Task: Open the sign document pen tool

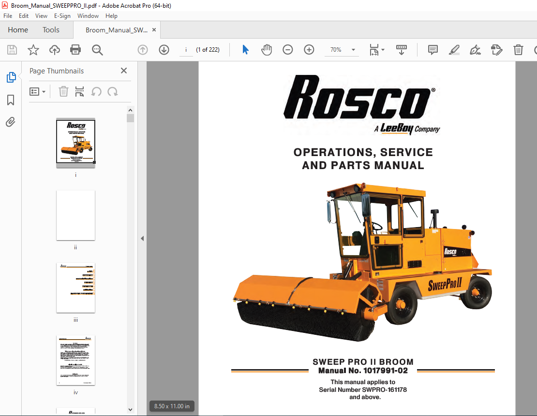Action: [476, 50]
